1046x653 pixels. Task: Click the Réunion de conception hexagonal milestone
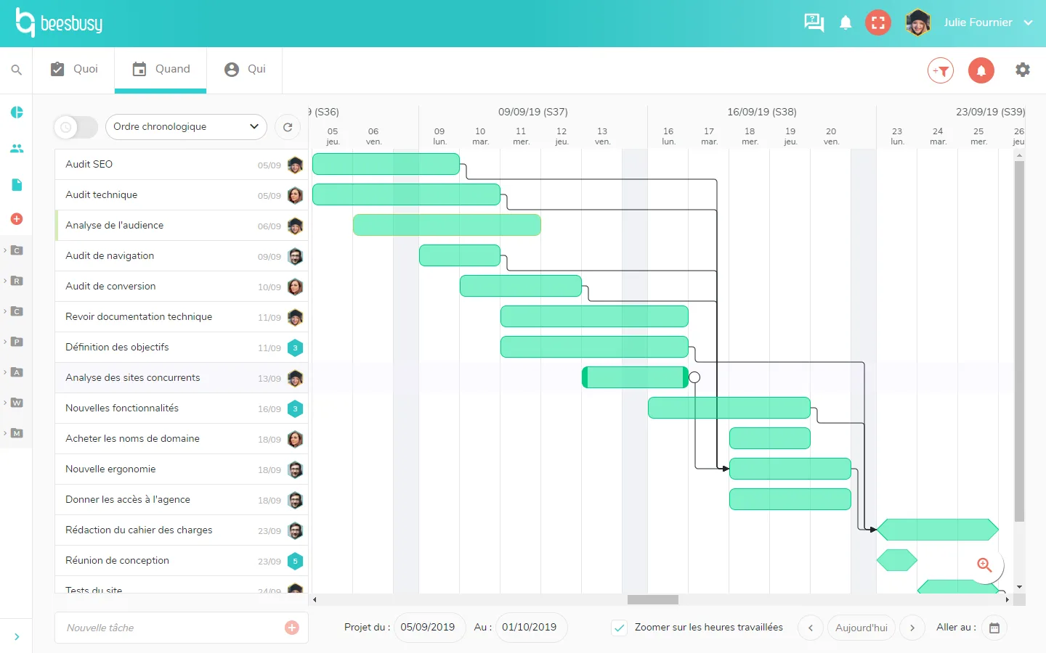tap(897, 560)
